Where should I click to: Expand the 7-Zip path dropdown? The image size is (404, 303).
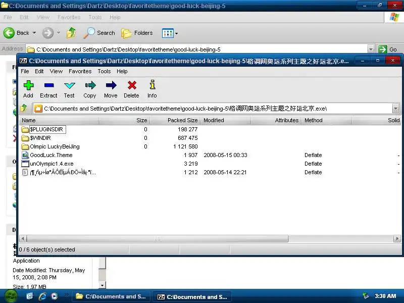point(395,109)
